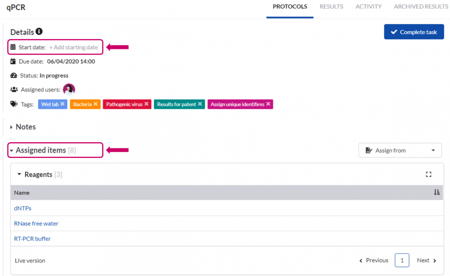The height and width of the screenshot is (276, 450).
Task: Go to Next page of reagents
Action: pyautogui.click(x=426, y=260)
